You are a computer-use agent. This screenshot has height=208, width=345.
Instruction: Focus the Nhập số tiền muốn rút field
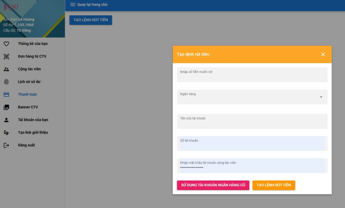252,75
